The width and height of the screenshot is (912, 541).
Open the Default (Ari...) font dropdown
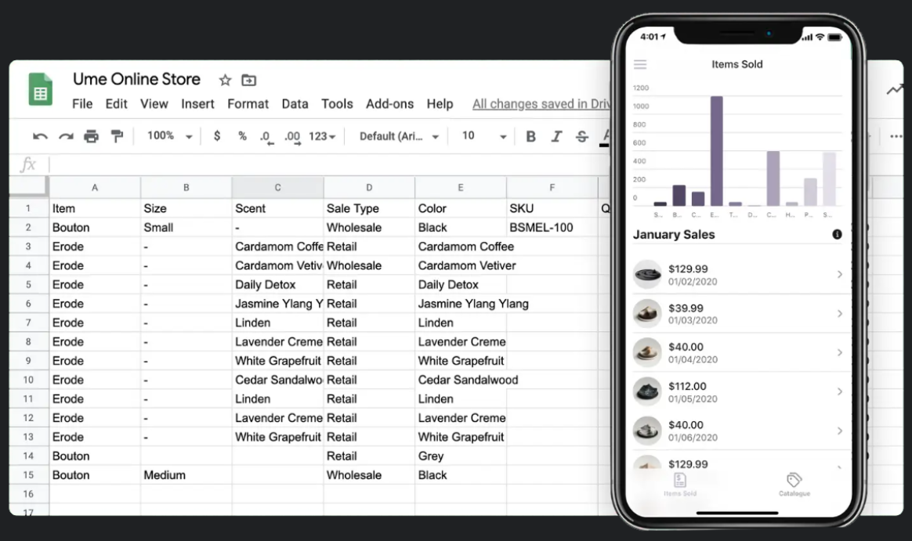coord(399,136)
